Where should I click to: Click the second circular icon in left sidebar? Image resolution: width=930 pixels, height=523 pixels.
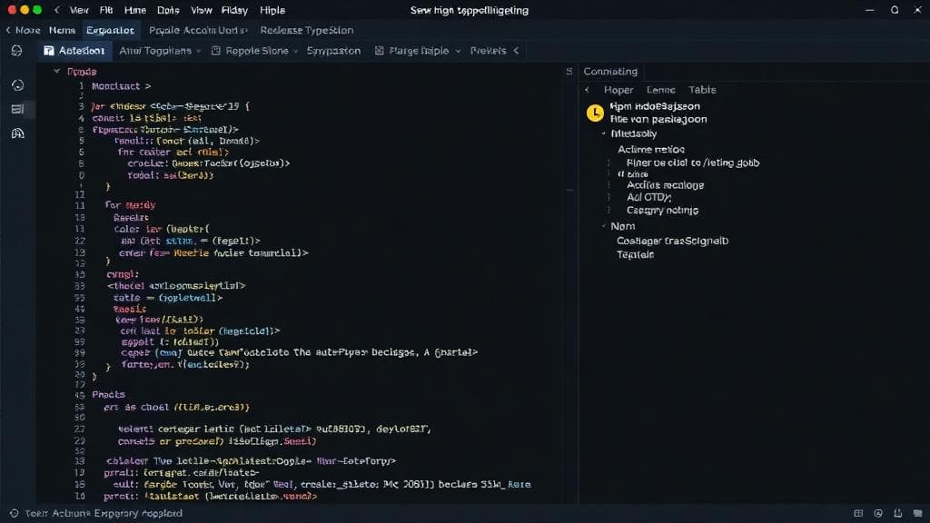click(x=16, y=85)
